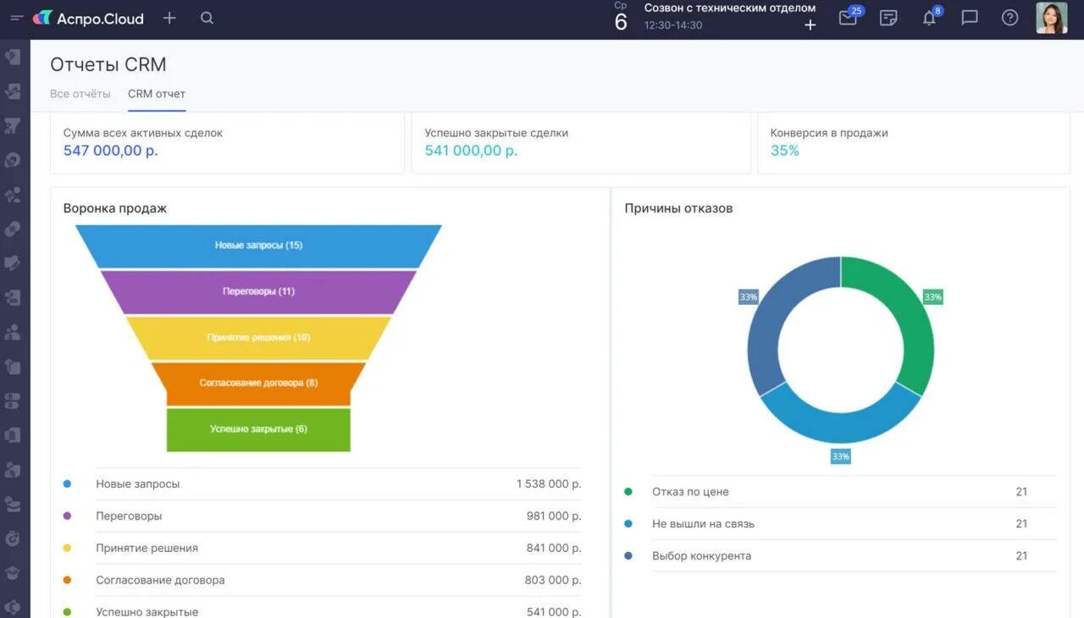This screenshot has height=618, width=1084.
Task: Click the 541 000,00 р. closed deals value
Action: (x=471, y=151)
